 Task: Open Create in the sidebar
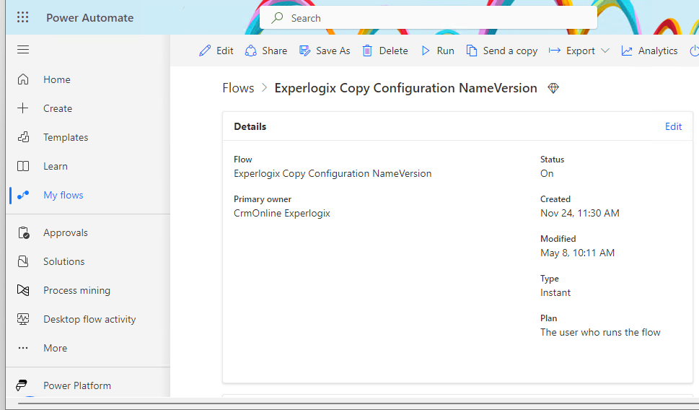(58, 108)
